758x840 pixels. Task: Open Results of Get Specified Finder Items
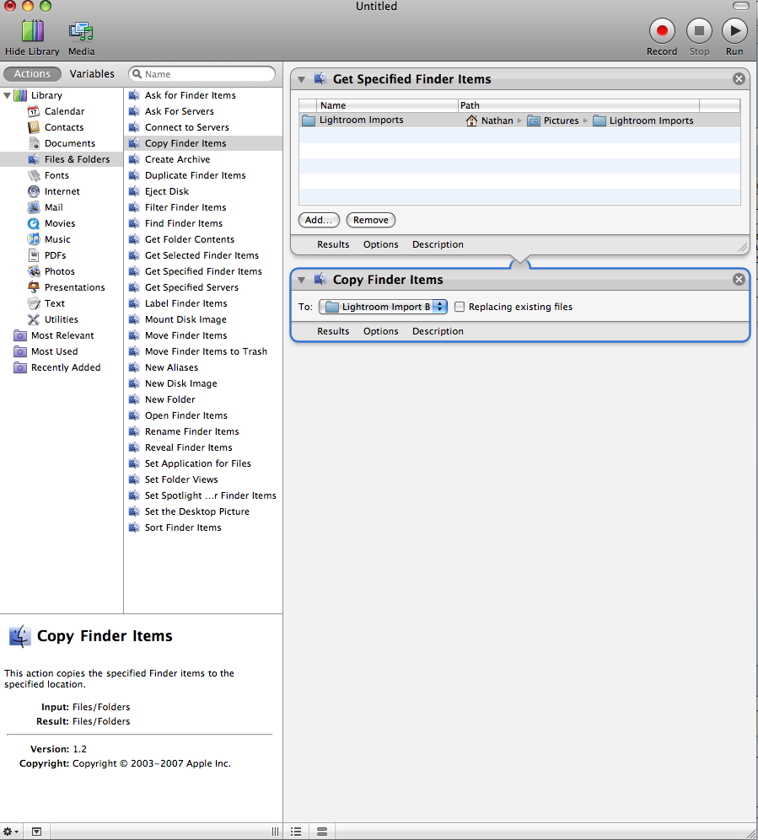(x=333, y=244)
